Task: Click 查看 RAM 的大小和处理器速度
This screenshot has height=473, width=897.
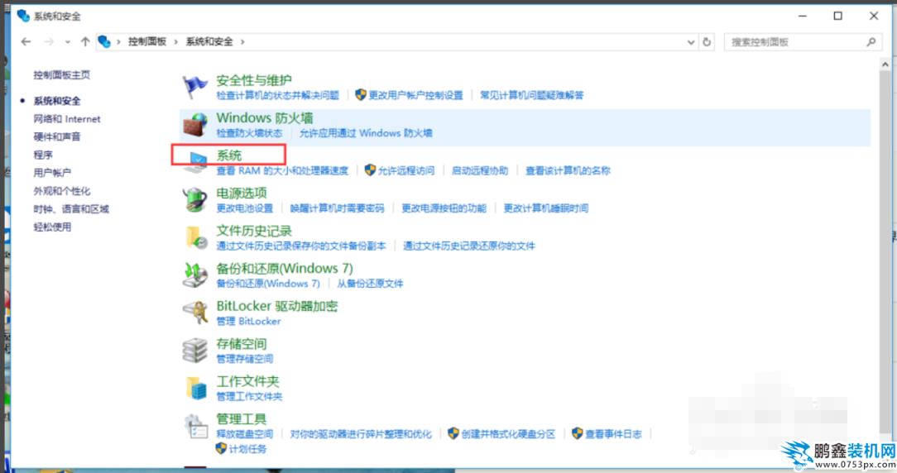Action: click(x=283, y=171)
